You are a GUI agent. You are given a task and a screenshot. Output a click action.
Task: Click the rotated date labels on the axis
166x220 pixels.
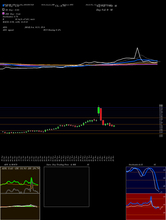[58, 158]
